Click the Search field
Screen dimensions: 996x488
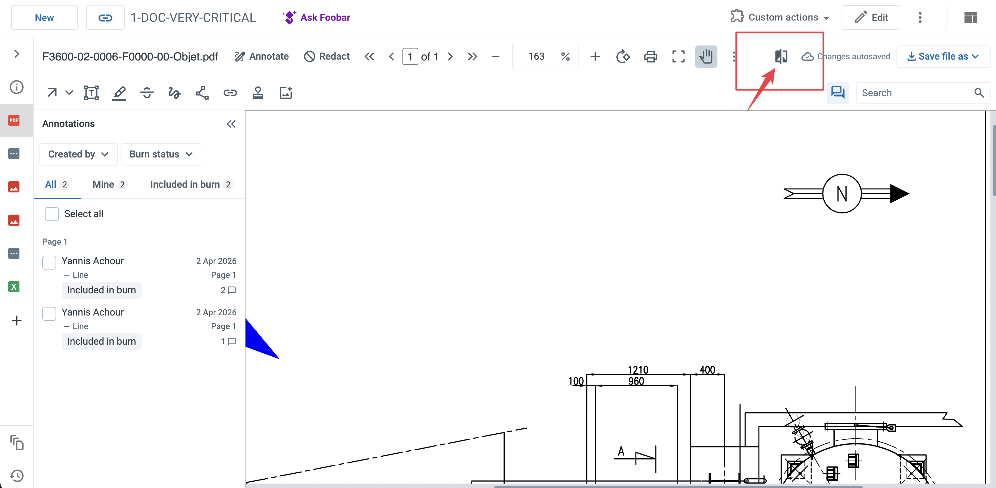tap(923, 93)
